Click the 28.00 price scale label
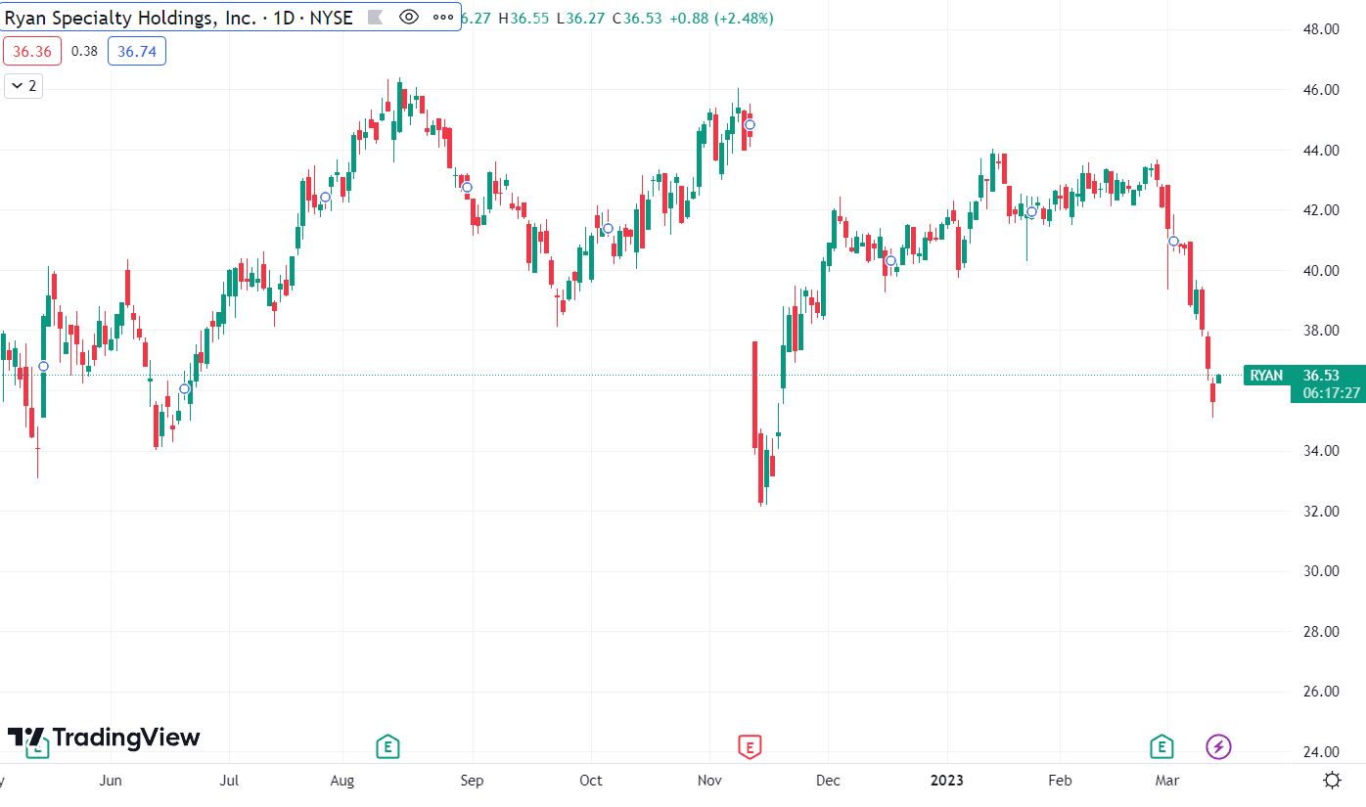This screenshot has height=807, width=1366. (1323, 632)
